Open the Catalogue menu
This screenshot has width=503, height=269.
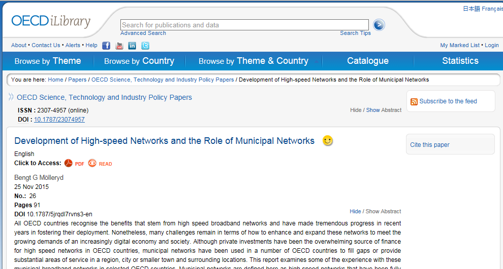(x=368, y=61)
